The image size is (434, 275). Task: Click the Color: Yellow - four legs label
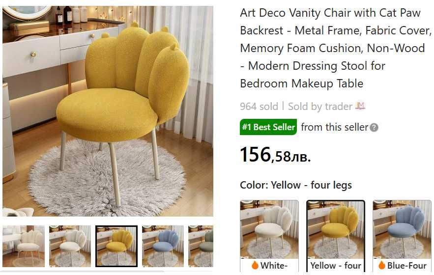point(296,185)
